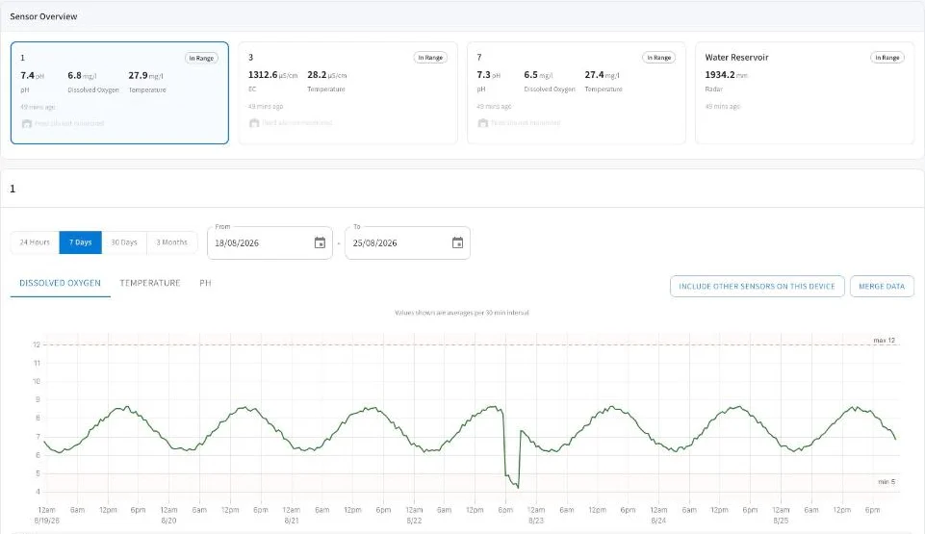Click the 27.4 Temperature value on sensor 7
Image resolution: width=925 pixels, height=534 pixels.
pos(602,75)
